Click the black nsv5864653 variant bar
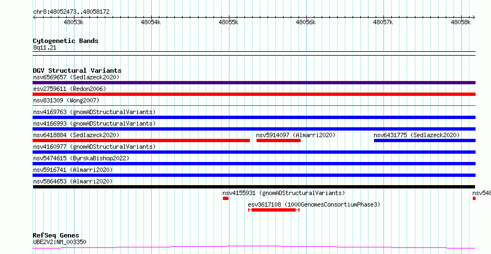 pos(254,187)
